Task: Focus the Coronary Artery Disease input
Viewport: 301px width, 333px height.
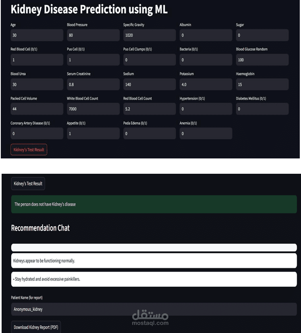Action: 37,133
